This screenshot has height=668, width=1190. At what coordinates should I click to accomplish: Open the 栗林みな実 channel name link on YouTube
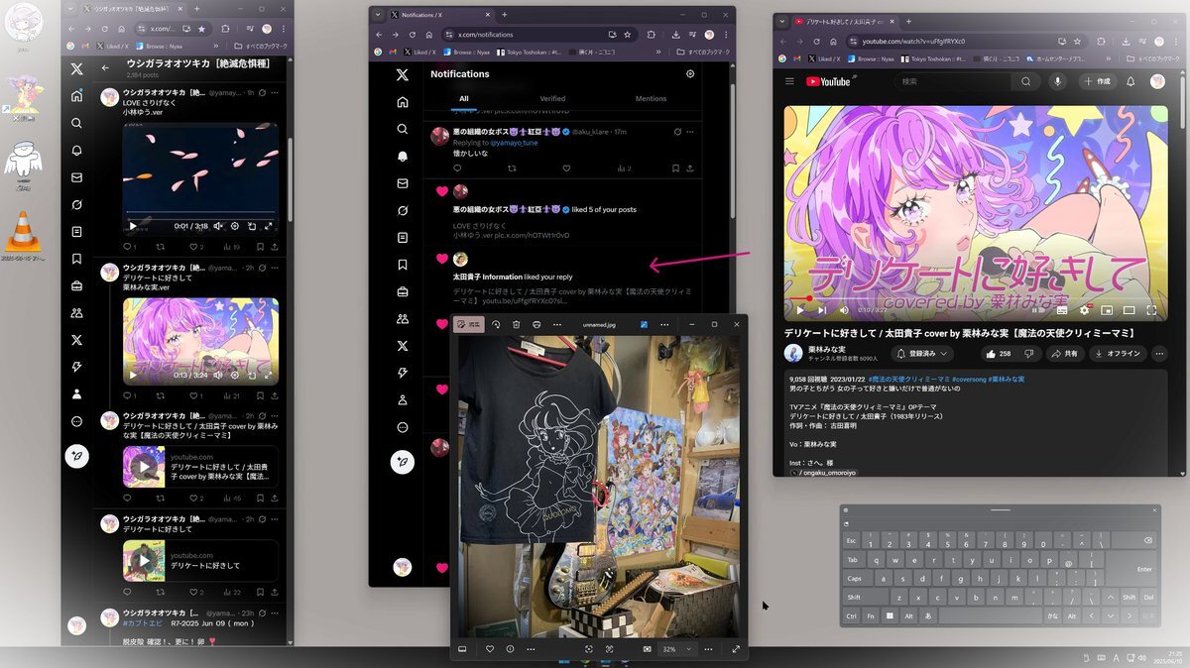(x=825, y=349)
